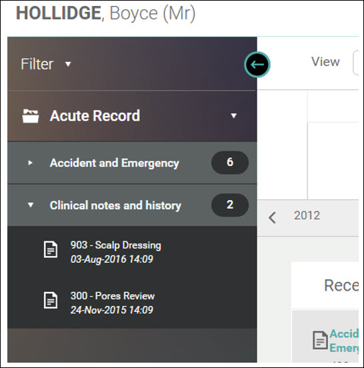The image size is (364, 368).
Task: Click the Acute Record heading
Action: 95,116
